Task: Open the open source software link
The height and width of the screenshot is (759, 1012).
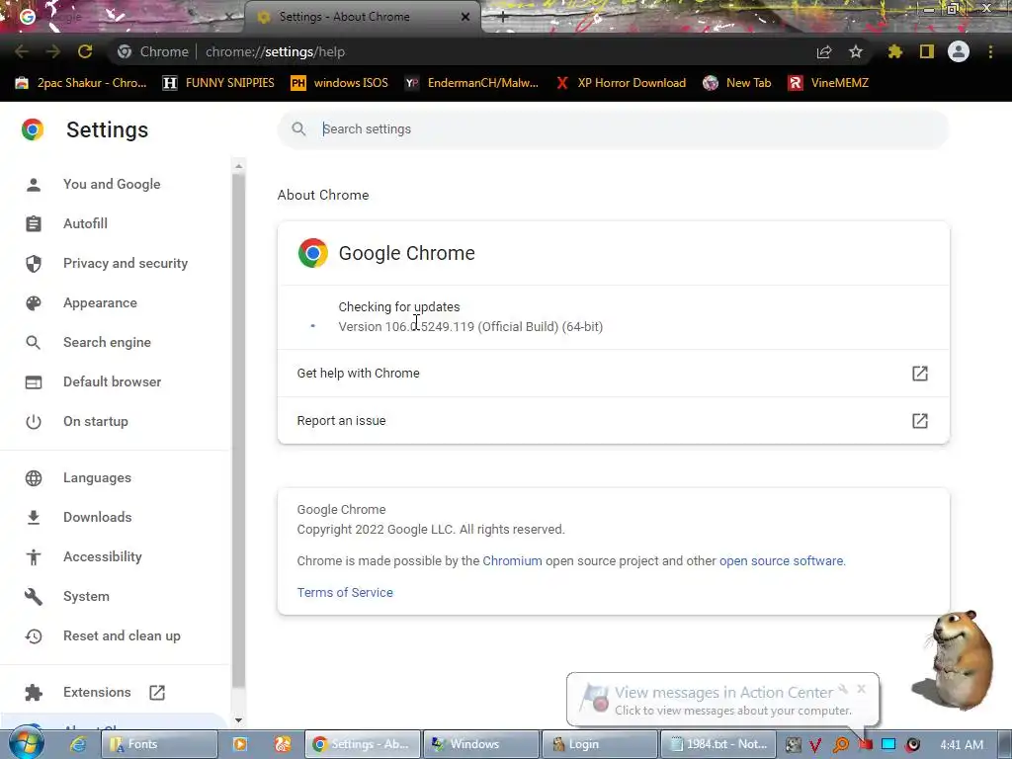Action: (x=781, y=561)
